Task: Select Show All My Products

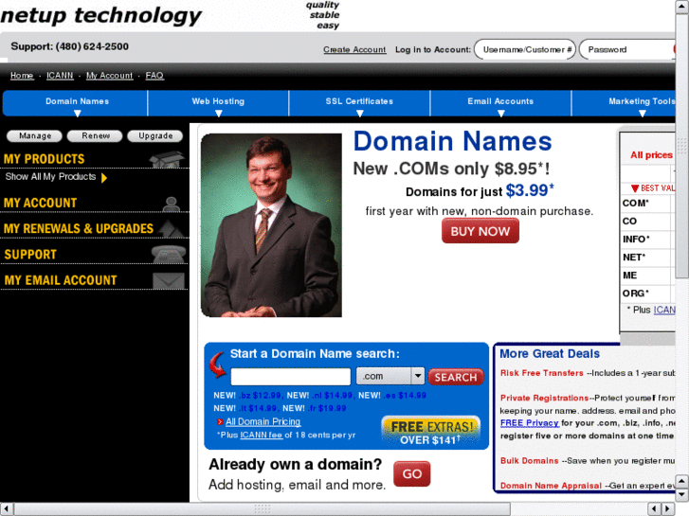Action: point(50,177)
